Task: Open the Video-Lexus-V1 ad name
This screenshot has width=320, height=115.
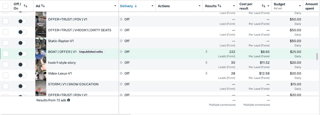Action: click(60, 73)
